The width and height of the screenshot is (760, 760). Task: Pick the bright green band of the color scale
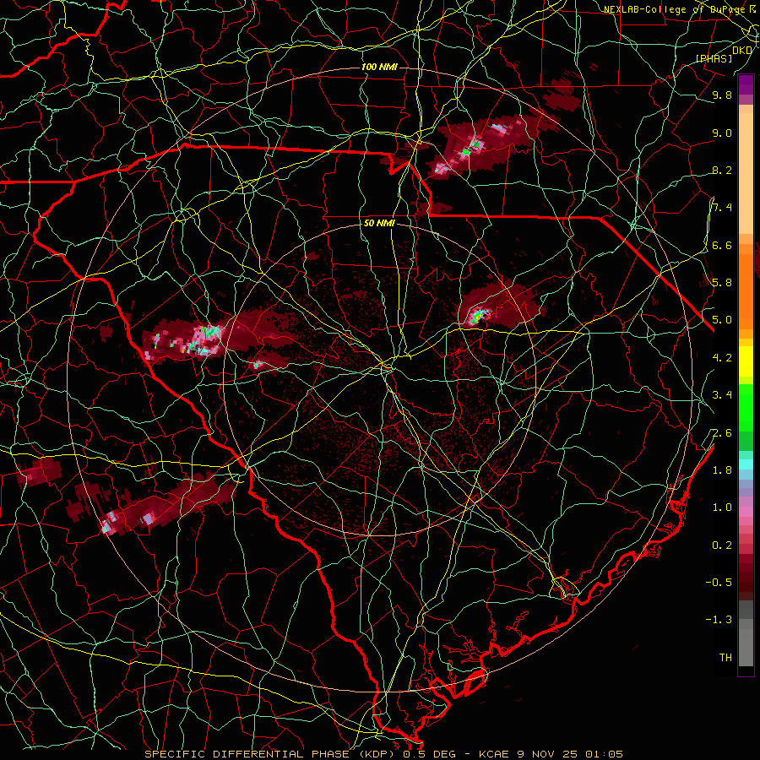pyautogui.click(x=746, y=410)
